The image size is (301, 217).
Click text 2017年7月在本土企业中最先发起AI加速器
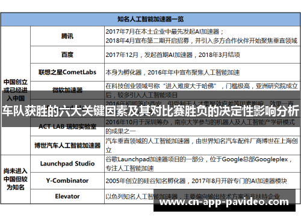tap(163, 32)
